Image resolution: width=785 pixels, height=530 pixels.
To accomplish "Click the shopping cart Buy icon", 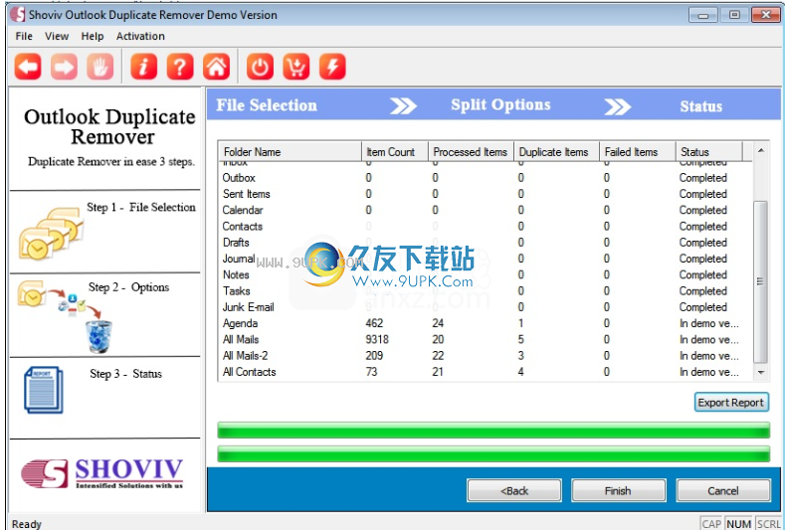I will [x=295, y=67].
